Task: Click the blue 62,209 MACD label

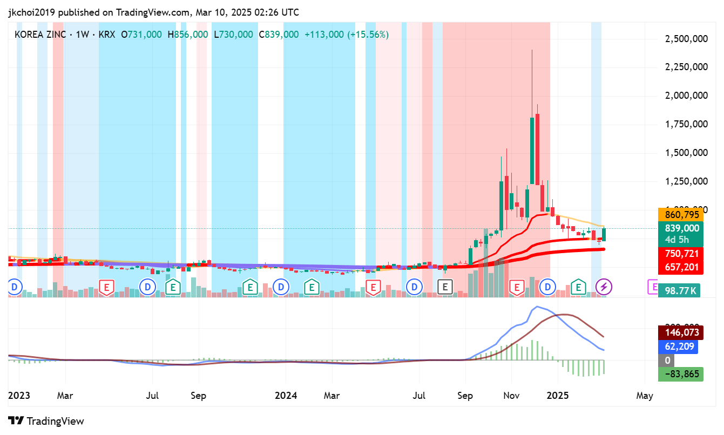Action: click(678, 346)
